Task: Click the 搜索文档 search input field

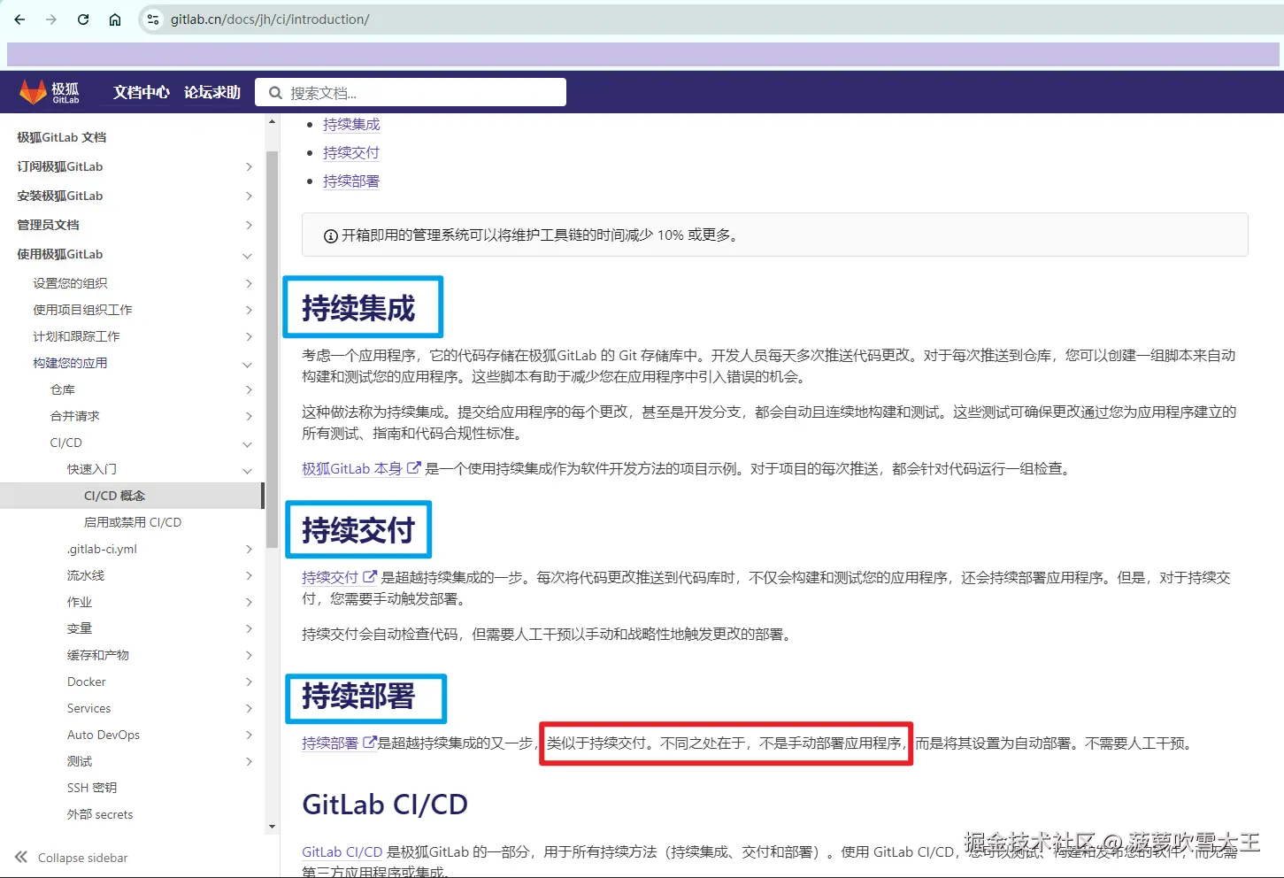Action: point(416,92)
